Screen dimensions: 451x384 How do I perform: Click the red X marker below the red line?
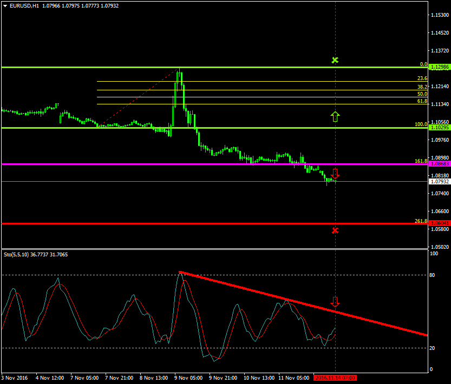click(335, 230)
